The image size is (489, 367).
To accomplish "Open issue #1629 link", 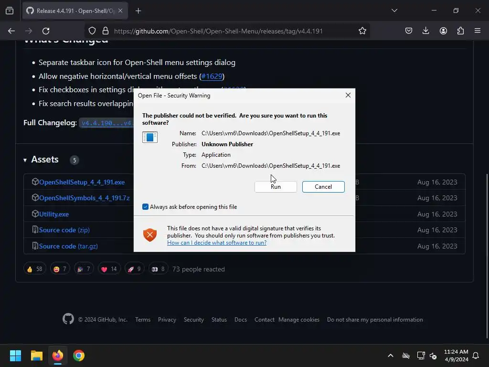I will pos(212,76).
